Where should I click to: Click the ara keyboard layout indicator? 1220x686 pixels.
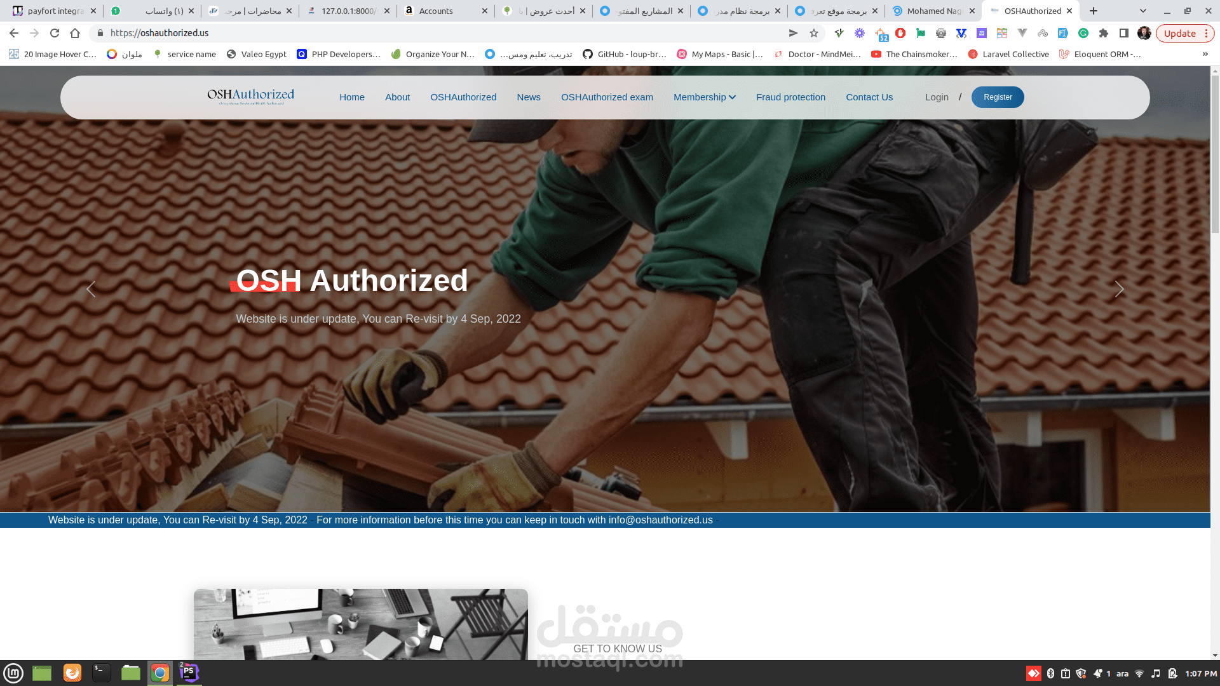tap(1123, 673)
